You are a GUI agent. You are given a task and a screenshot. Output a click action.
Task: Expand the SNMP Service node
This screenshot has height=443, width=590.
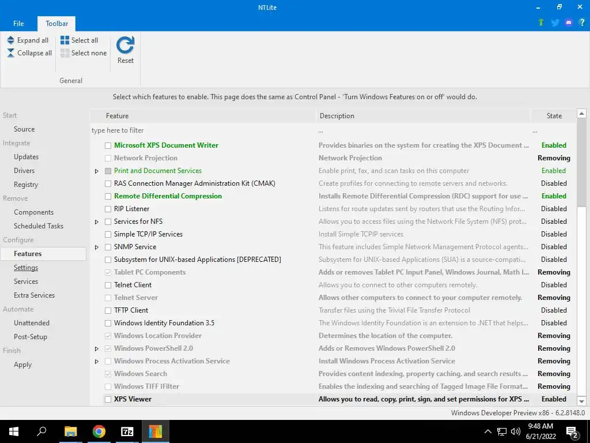coord(97,247)
